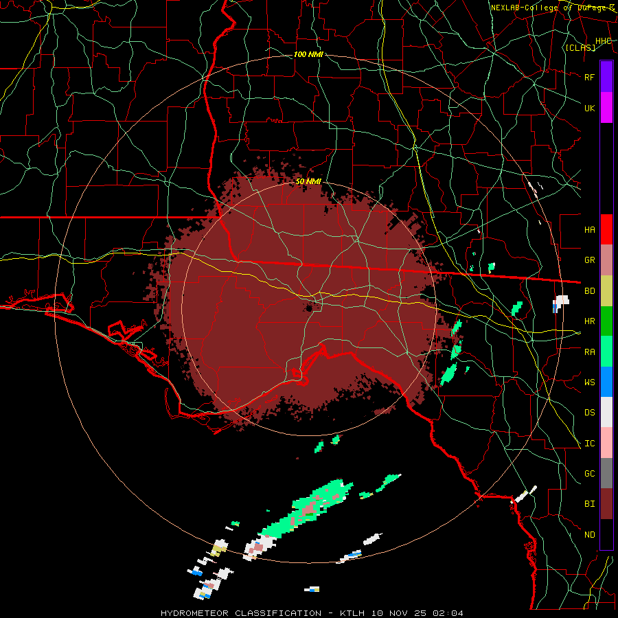This screenshot has height=618, width=618.
Task: Pick the gray GC legend swatch
Action: click(x=606, y=473)
